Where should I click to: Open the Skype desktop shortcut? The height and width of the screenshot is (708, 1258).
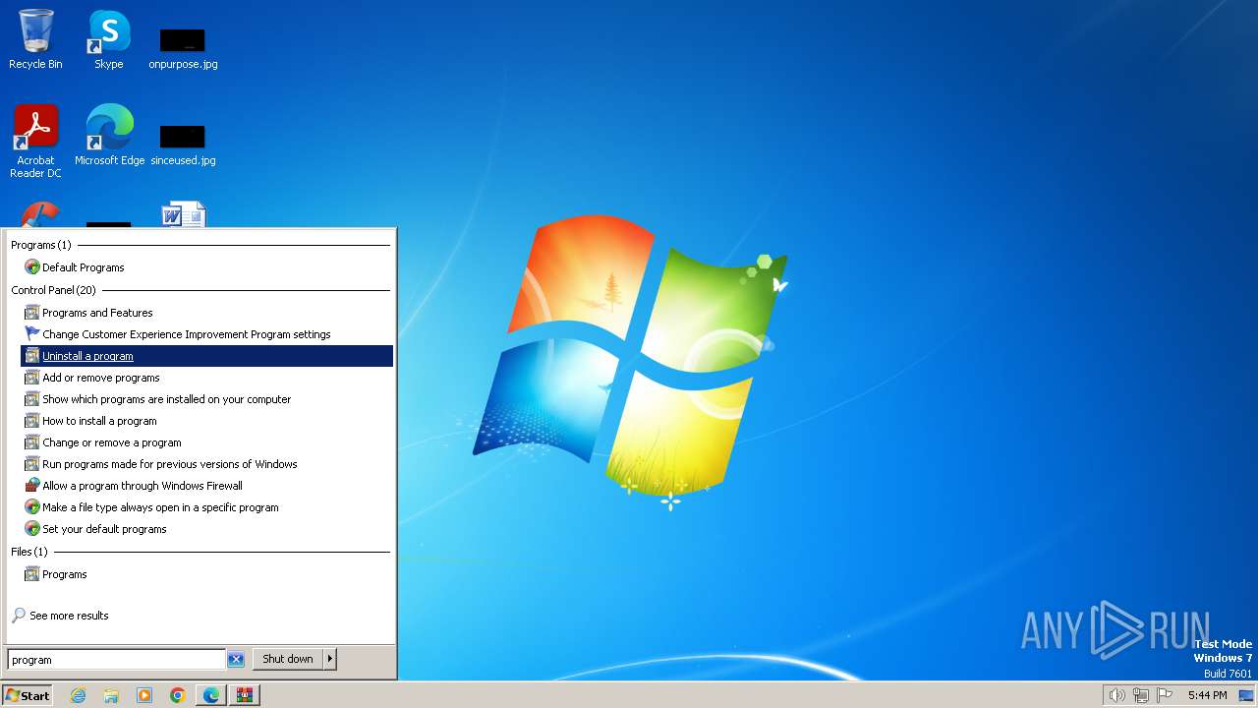click(x=108, y=39)
